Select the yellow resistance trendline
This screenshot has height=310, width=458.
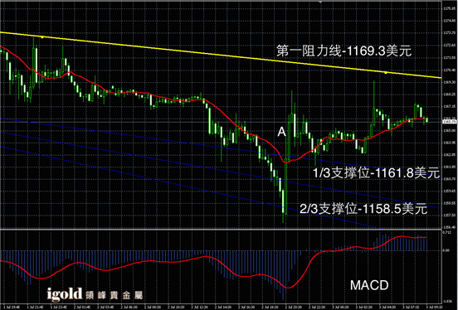pyautogui.click(x=221, y=55)
